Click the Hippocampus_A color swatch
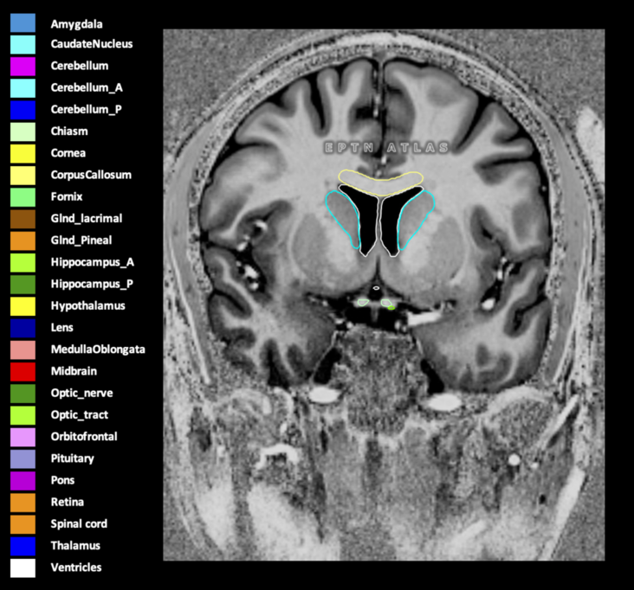This screenshot has height=590, width=634. [x=23, y=263]
